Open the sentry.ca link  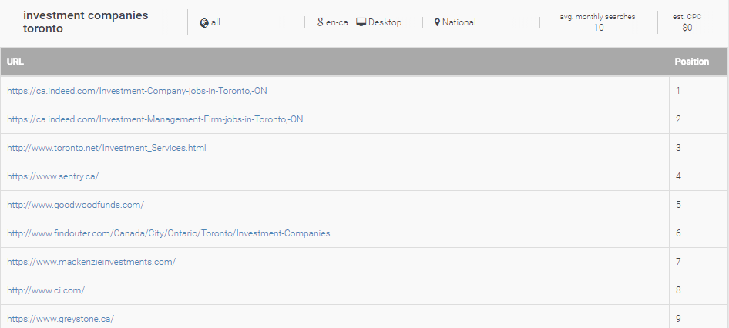pos(52,176)
